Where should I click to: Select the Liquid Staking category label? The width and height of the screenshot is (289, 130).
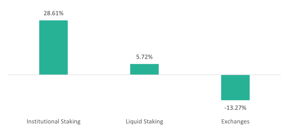pyautogui.click(x=144, y=122)
